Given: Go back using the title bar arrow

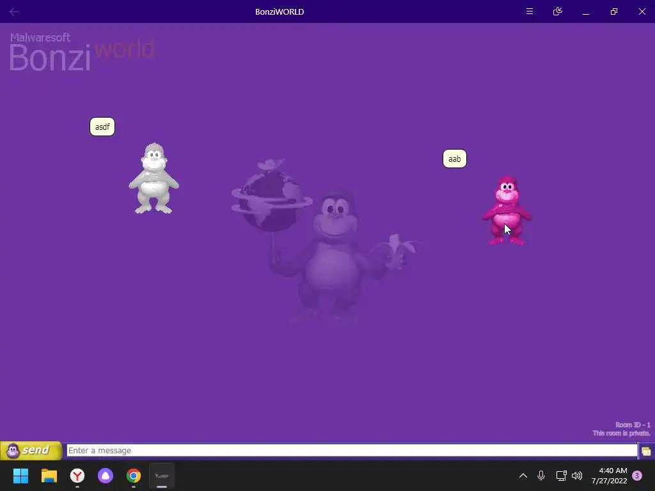Looking at the screenshot, I should [14, 12].
